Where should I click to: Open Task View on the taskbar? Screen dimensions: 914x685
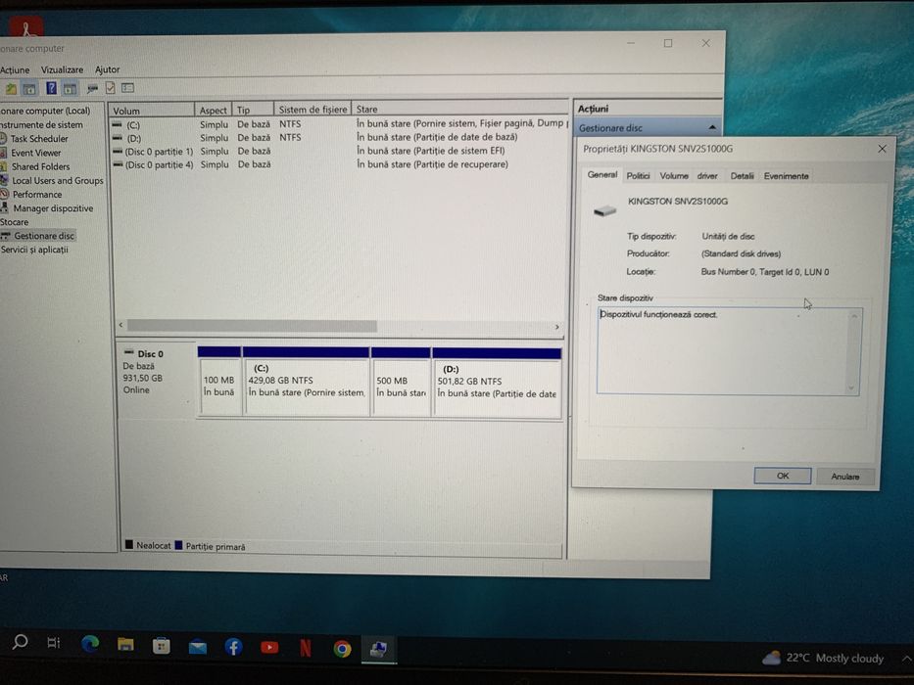[54, 643]
